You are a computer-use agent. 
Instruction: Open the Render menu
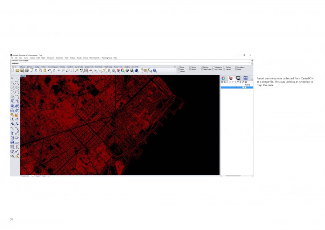pyautogui.click(x=79, y=58)
